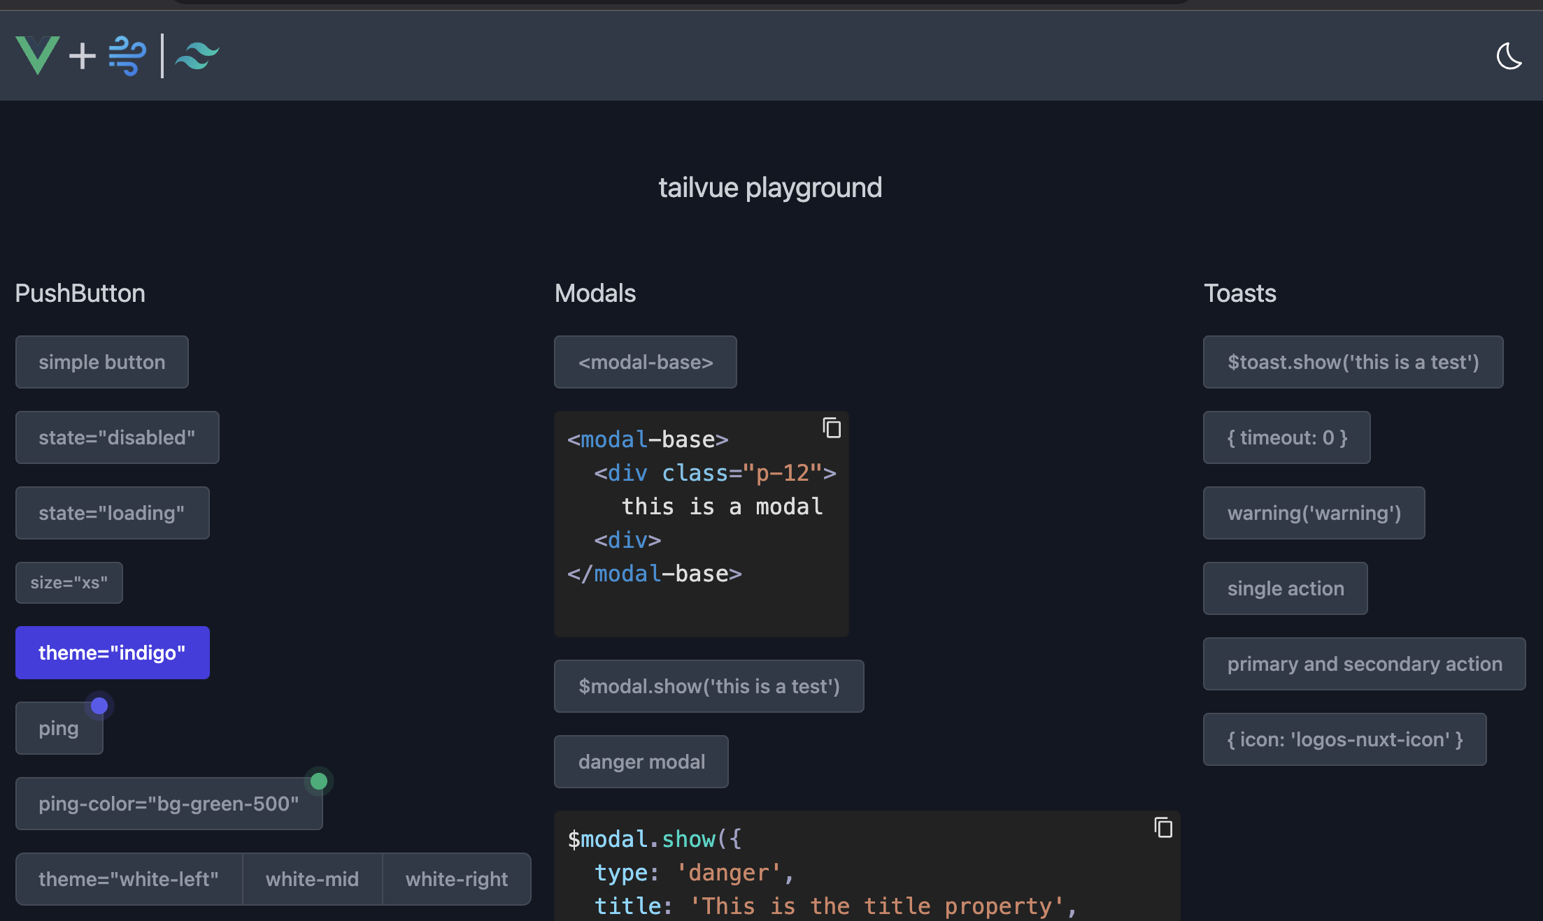Open the danger modal
This screenshot has width=1543, height=921.
[x=641, y=762]
